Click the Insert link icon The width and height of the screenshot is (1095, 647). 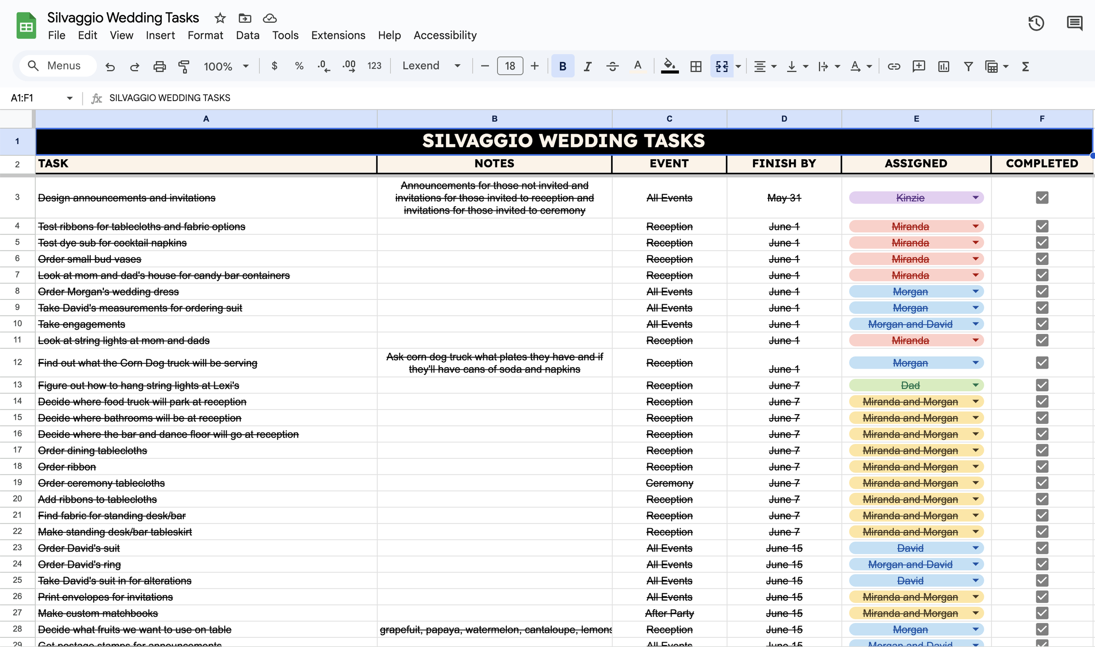[x=894, y=66]
